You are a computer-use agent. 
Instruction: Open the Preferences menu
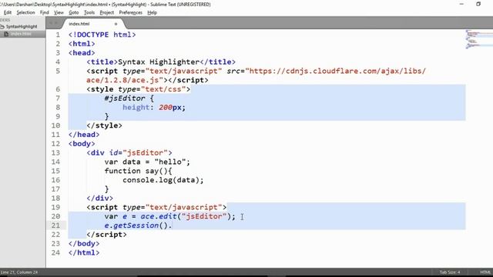click(x=130, y=12)
